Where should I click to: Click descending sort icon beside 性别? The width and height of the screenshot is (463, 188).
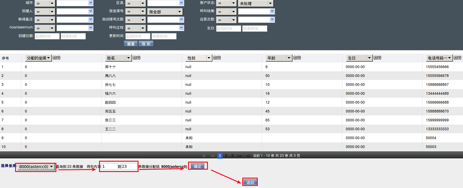219,58
